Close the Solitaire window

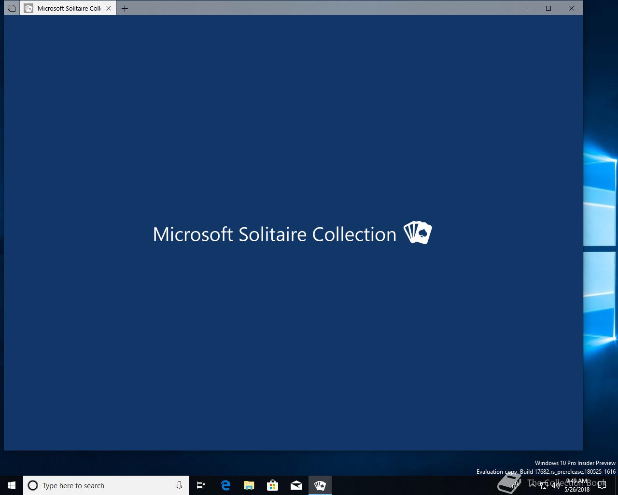point(572,8)
